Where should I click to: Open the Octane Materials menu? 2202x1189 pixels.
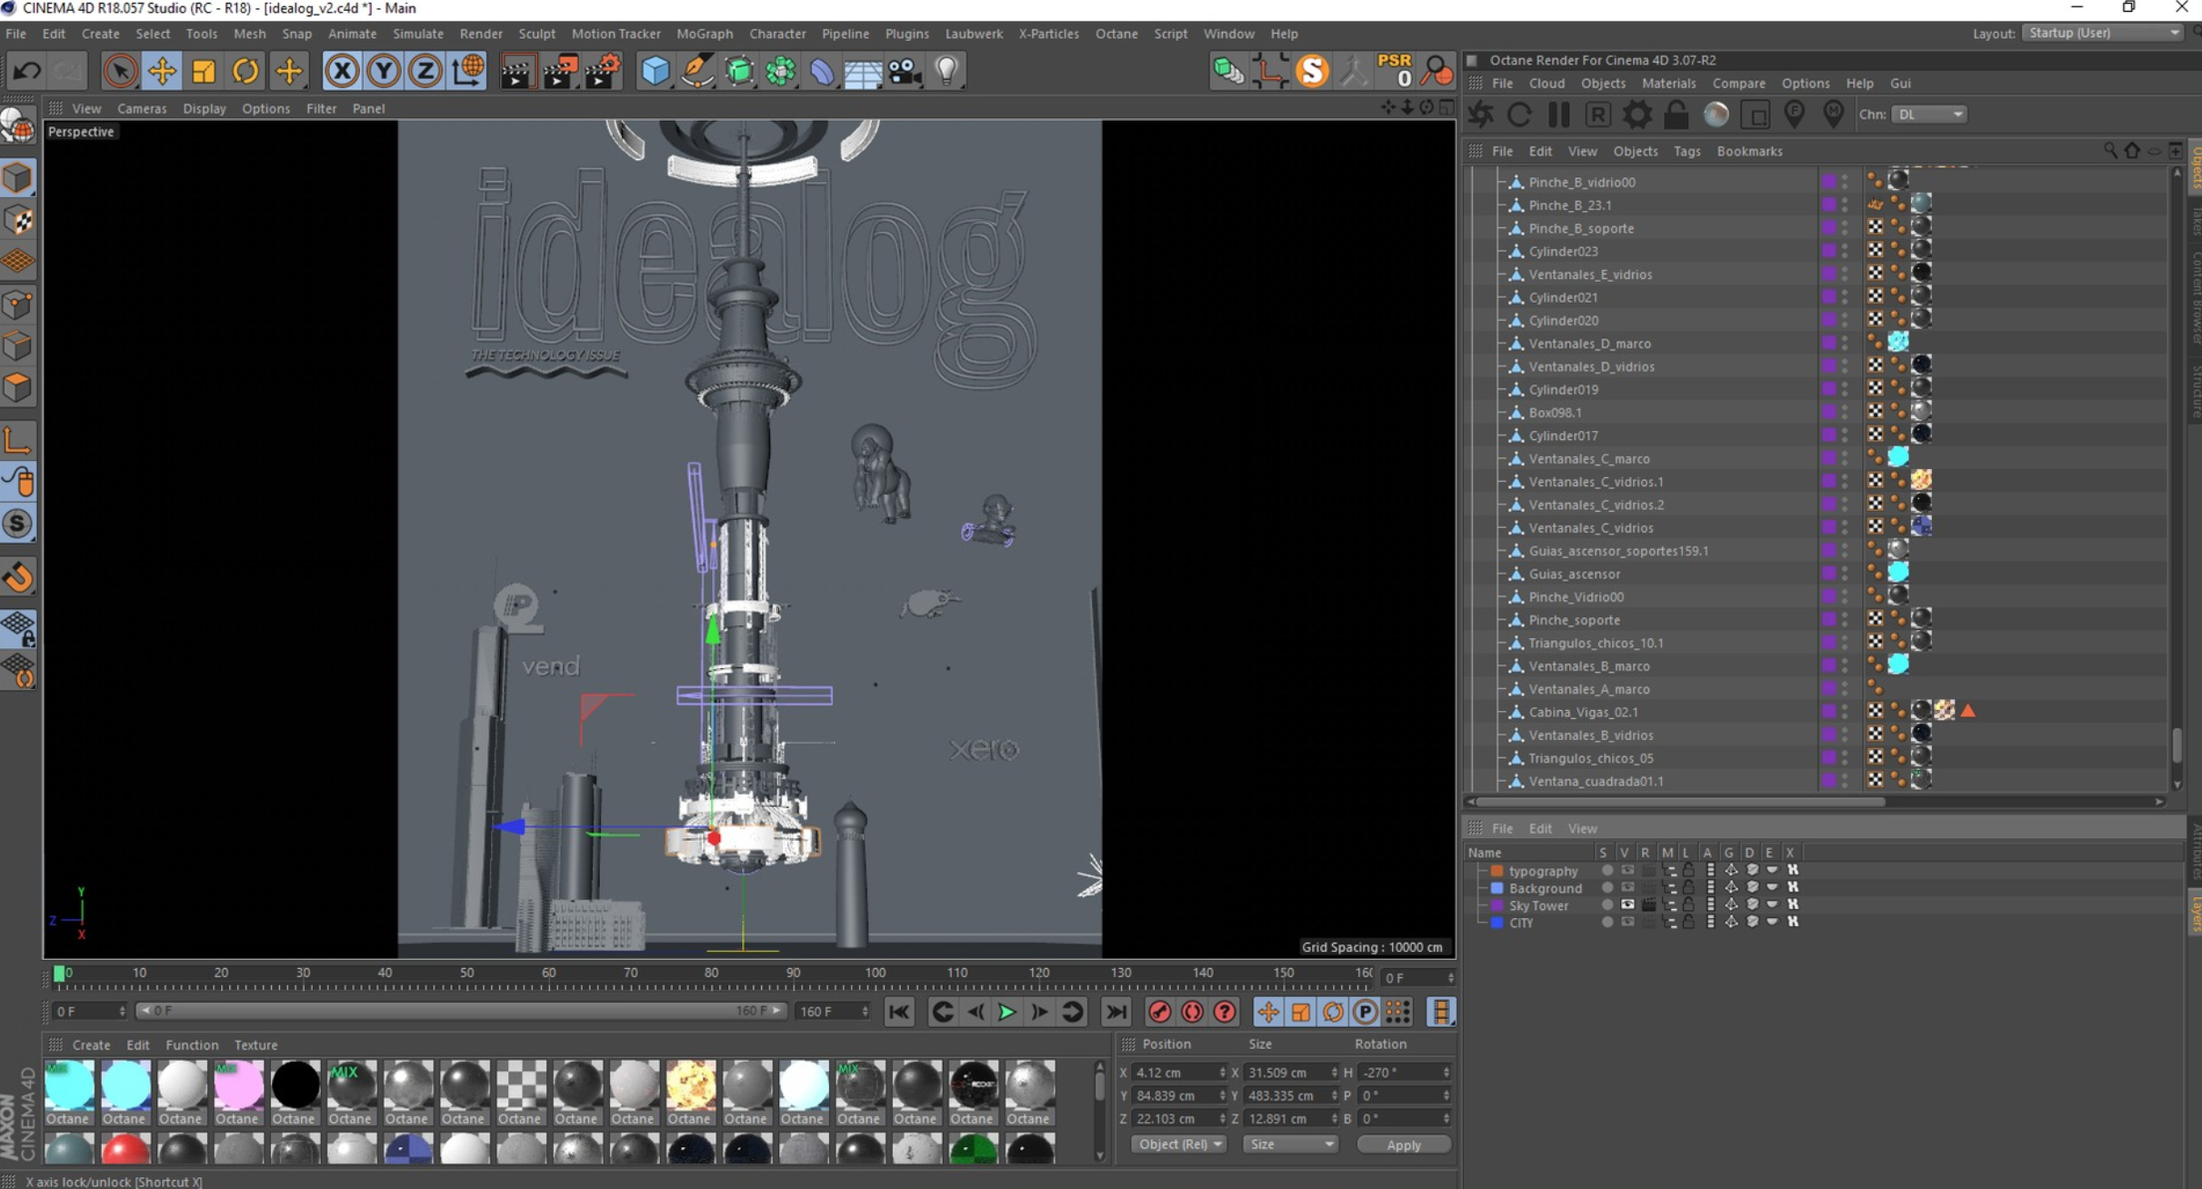[x=1667, y=83]
